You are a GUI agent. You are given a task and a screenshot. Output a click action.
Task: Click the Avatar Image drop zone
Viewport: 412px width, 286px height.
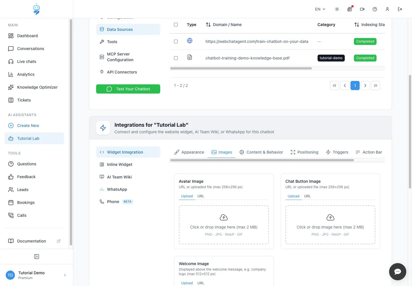(224, 225)
